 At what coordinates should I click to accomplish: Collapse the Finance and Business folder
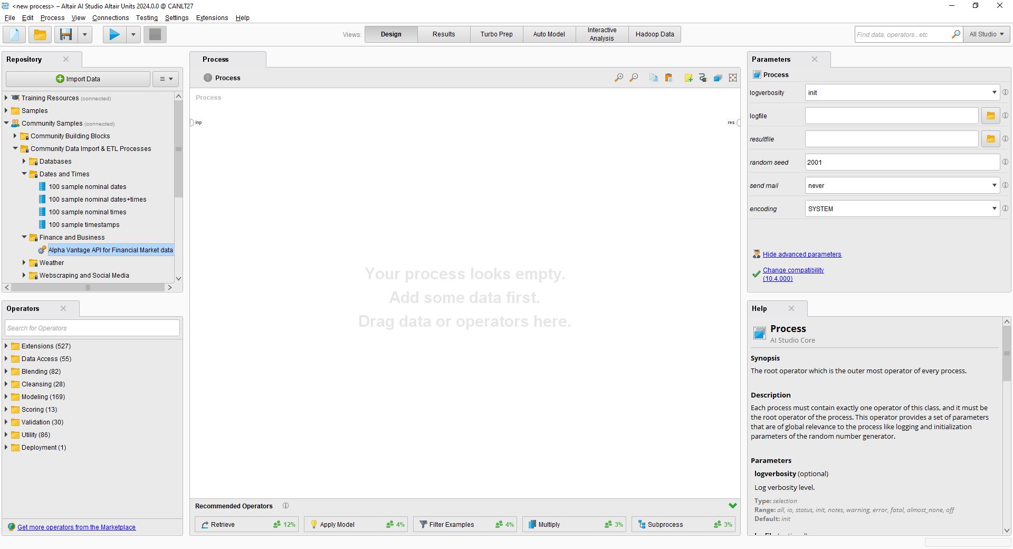coord(24,238)
